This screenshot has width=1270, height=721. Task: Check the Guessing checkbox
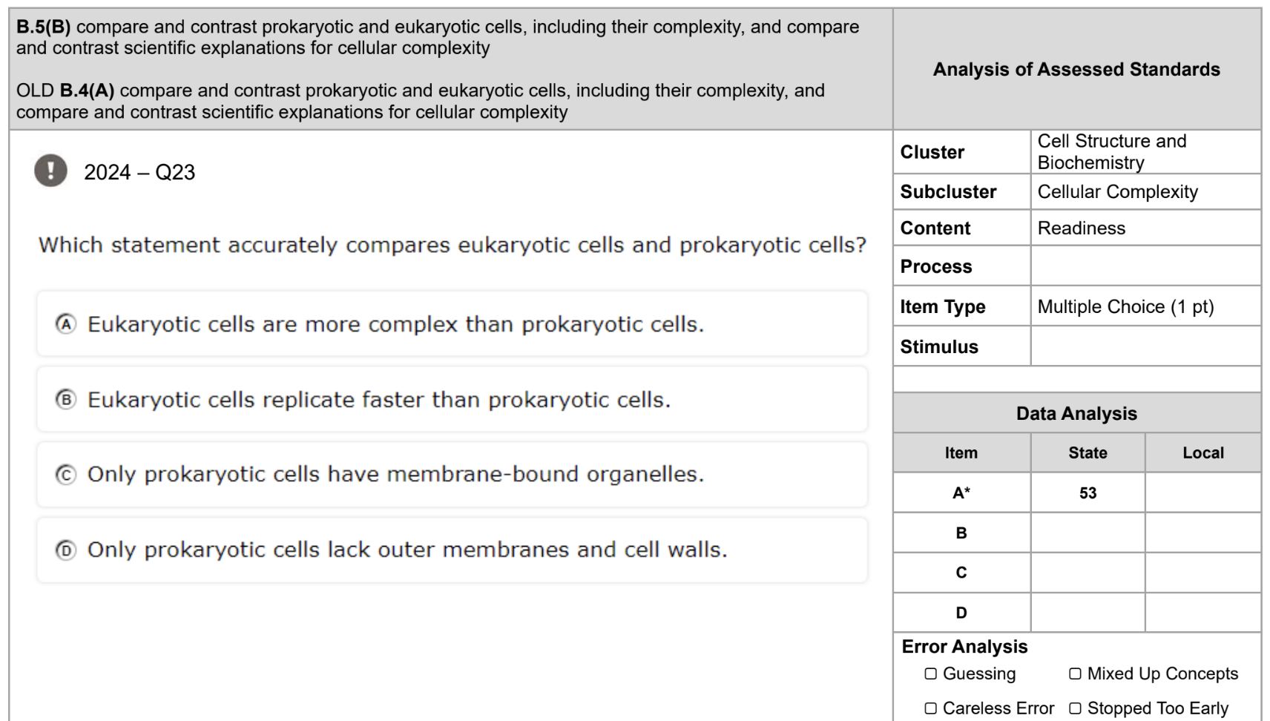click(x=930, y=674)
